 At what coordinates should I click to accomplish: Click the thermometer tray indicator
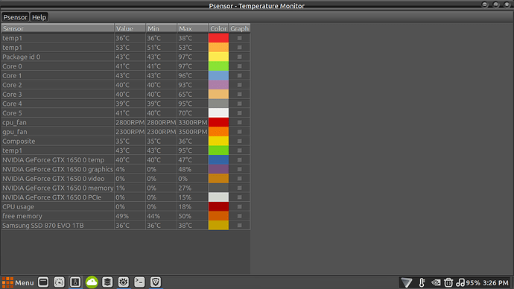[x=422, y=282]
